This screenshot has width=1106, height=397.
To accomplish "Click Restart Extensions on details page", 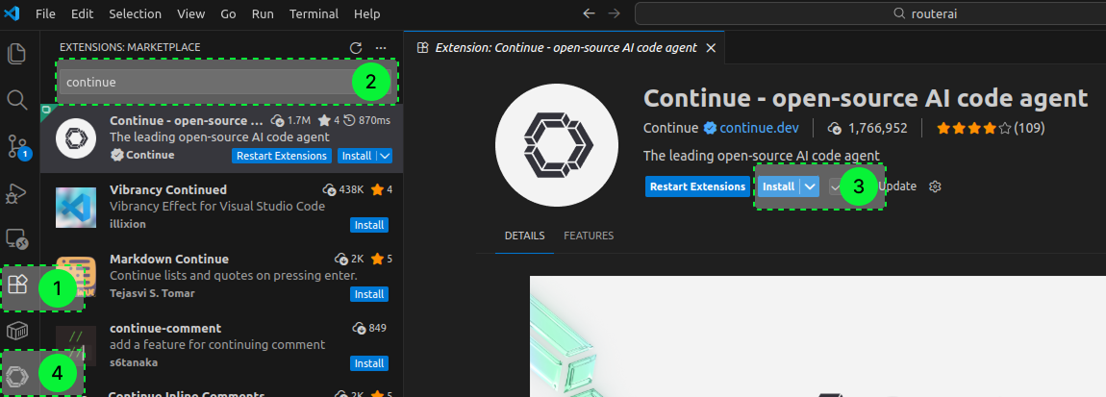I will tap(697, 186).
